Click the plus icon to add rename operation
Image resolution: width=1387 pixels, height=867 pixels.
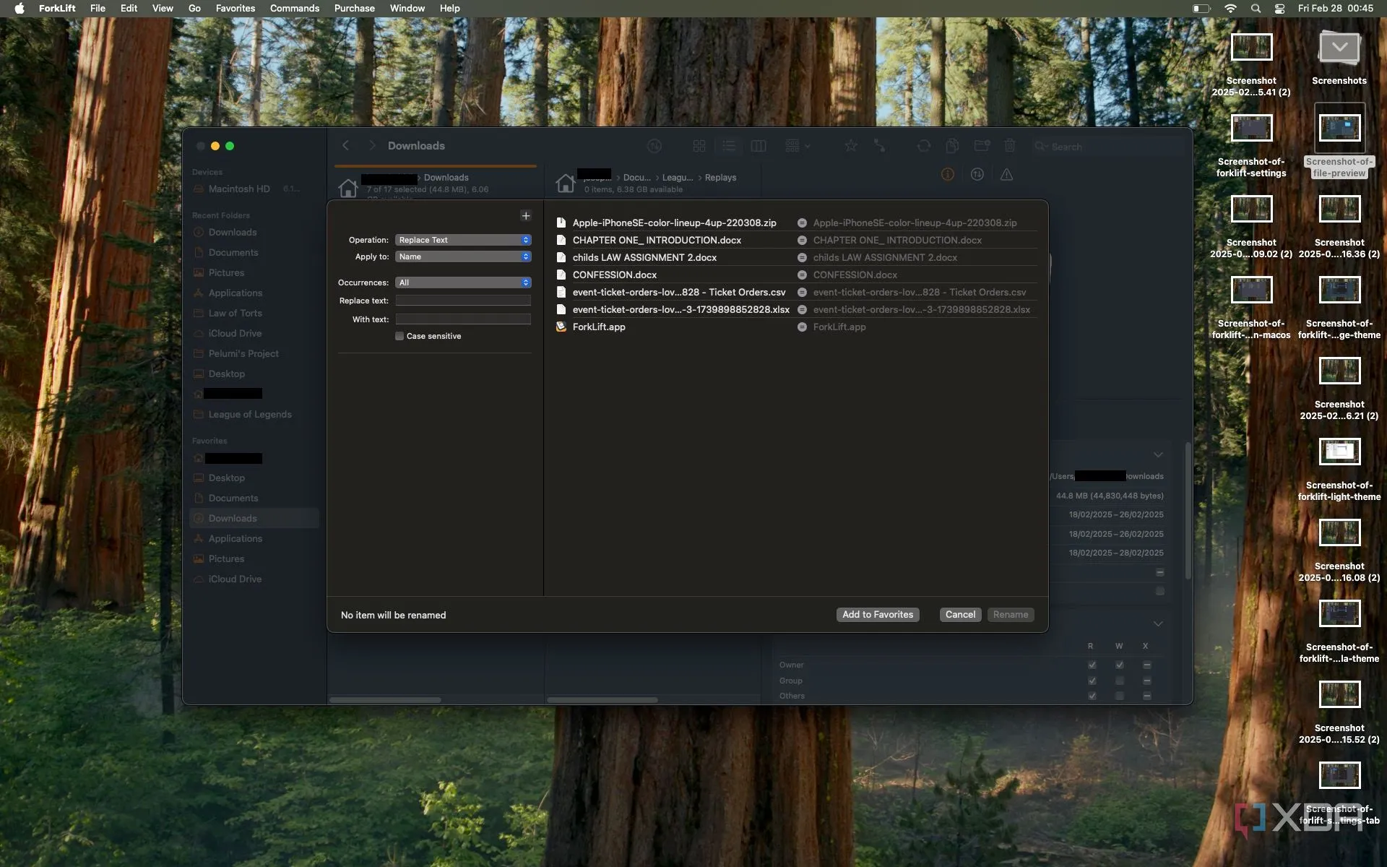525,215
